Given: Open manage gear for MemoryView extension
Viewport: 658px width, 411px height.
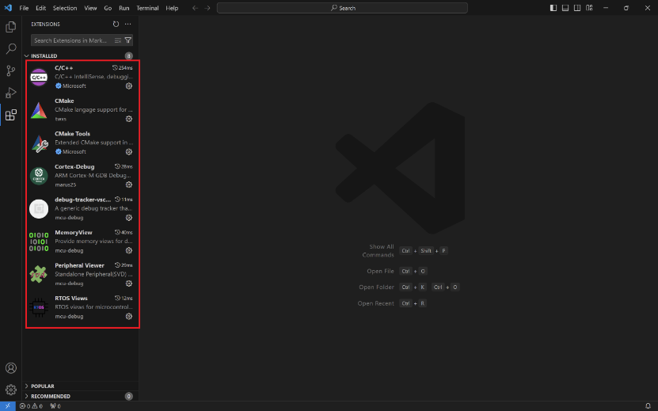Looking at the screenshot, I should tap(129, 250).
